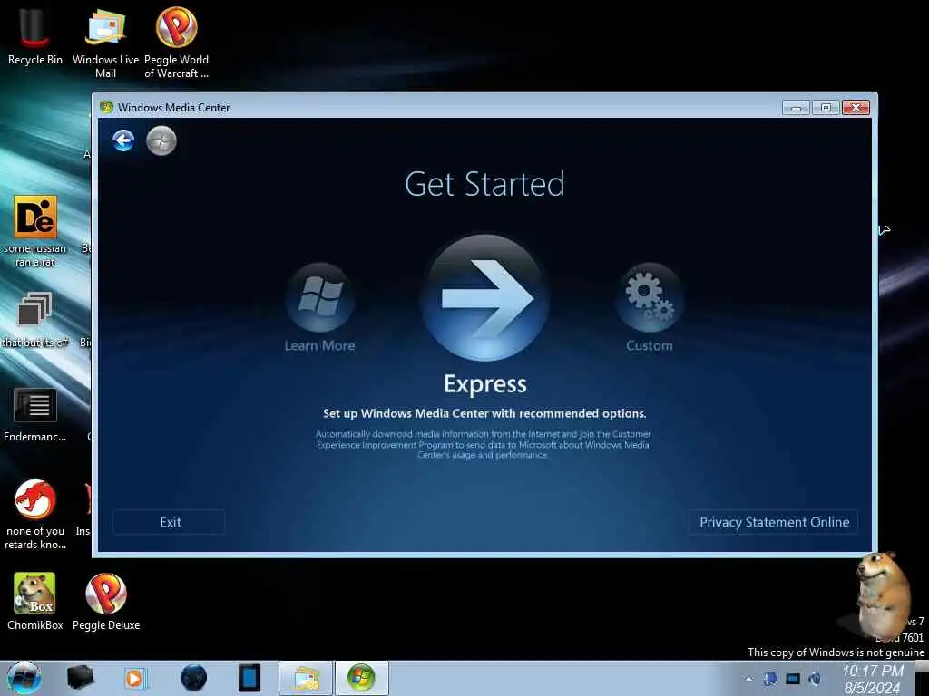Click 'Set up Windows Media Center with recommended options.'
Image resolution: width=929 pixels, height=696 pixels.
tap(484, 413)
